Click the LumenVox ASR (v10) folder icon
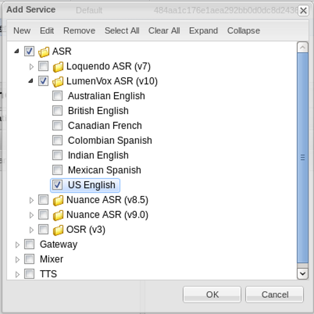Viewport: 314px width, 314px height. 58,82
